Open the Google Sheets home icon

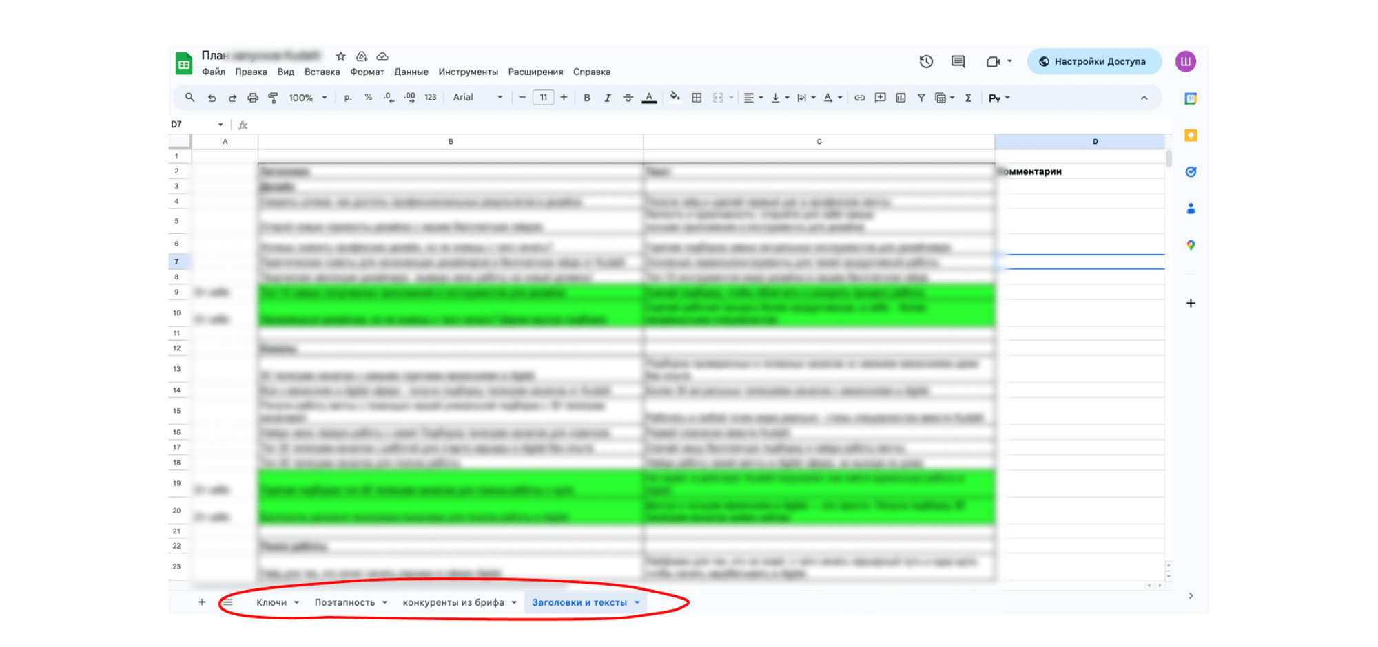pos(183,63)
